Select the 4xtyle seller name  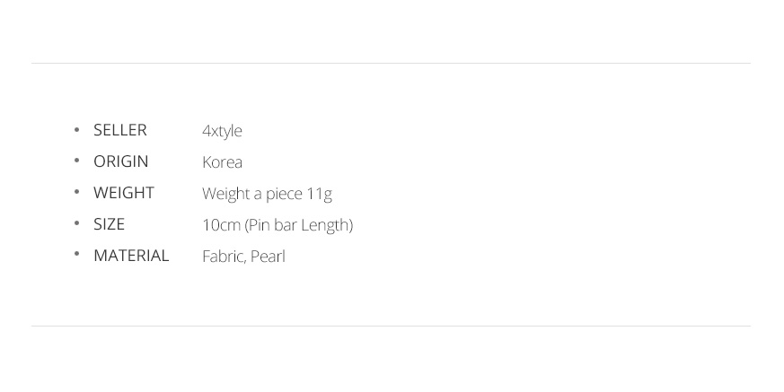(x=222, y=131)
